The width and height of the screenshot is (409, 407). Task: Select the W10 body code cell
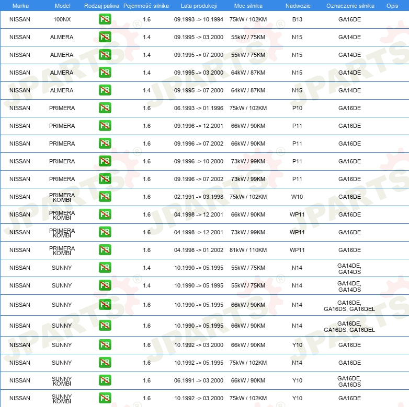(297, 197)
